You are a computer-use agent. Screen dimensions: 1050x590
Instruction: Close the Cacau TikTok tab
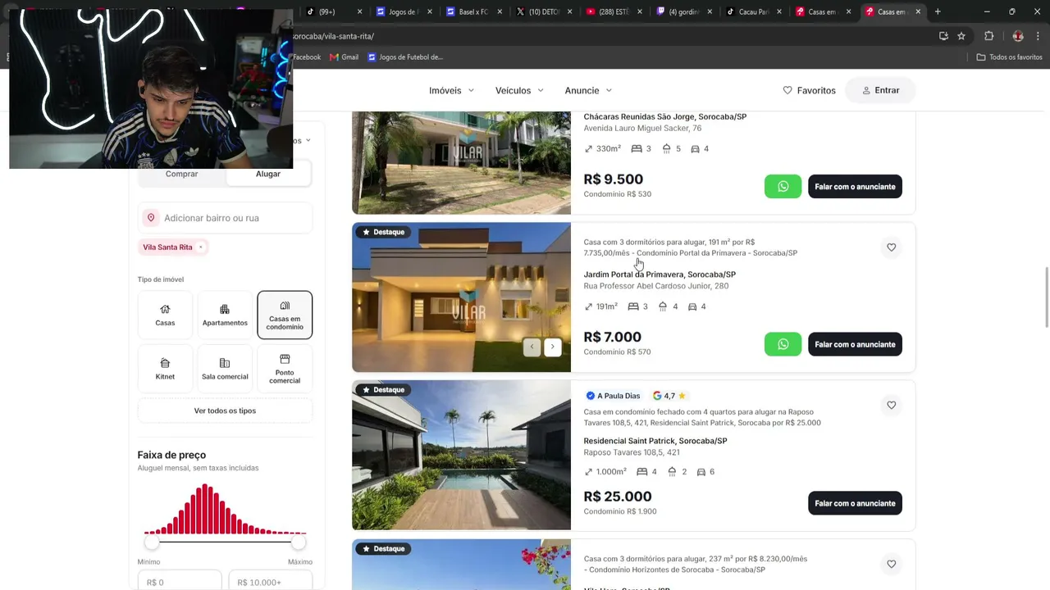pos(779,11)
